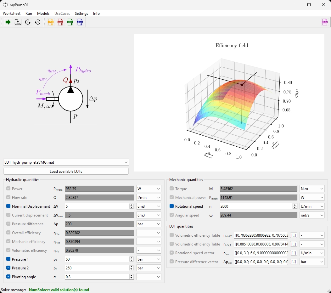Toggle the Nominal Displacement checkbox
The image size is (331, 293).
(x=9, y=206)
